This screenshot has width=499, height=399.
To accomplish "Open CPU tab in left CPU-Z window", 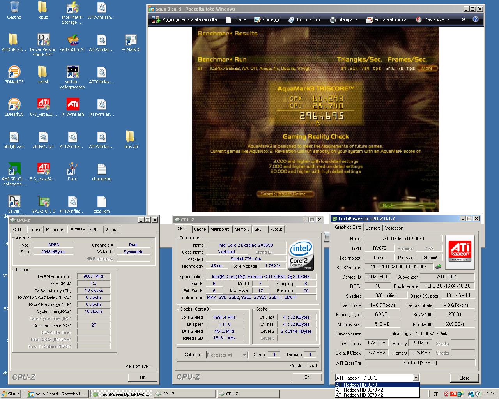I will [x=17, y=230].
